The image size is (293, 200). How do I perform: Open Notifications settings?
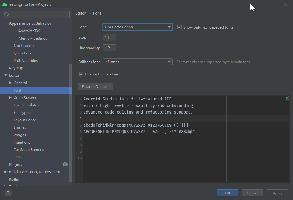tap(24, 46)
